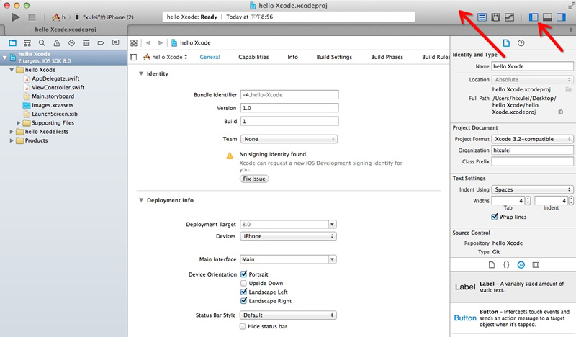Expand the Supporting Files folder
Viewport: 576px width, 337px height.
point(19,122)
